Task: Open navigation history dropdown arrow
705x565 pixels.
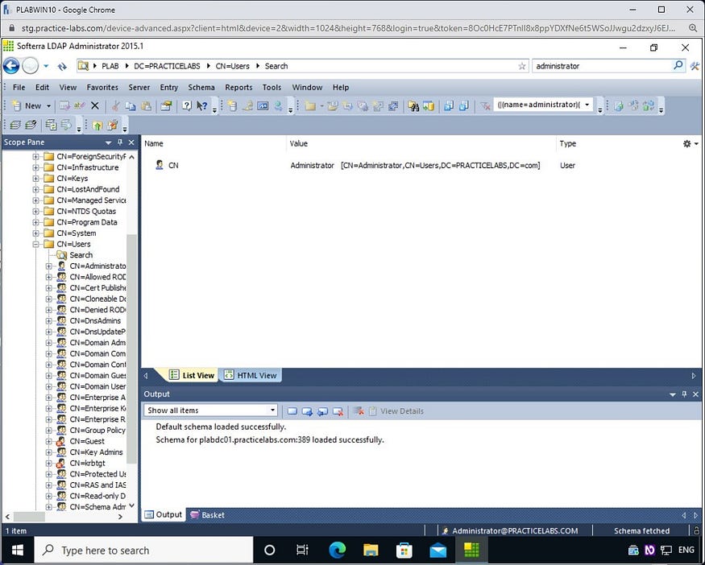Action: tap(46, 66)
